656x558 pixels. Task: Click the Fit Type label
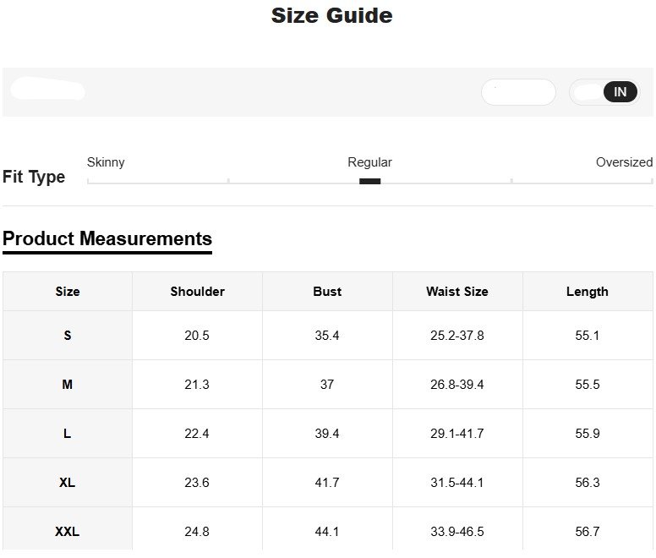(34, 177)
